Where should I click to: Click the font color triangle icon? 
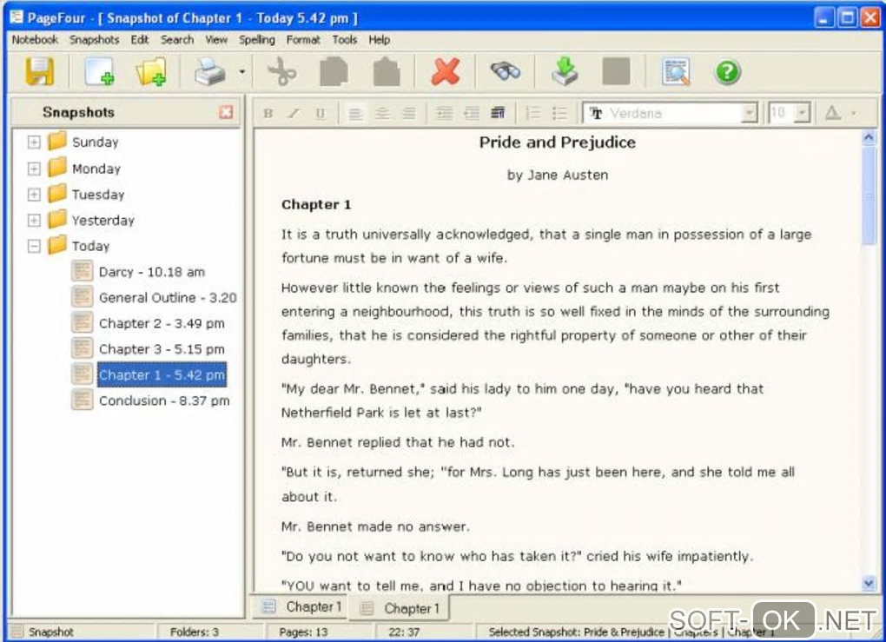coord(833,113)
